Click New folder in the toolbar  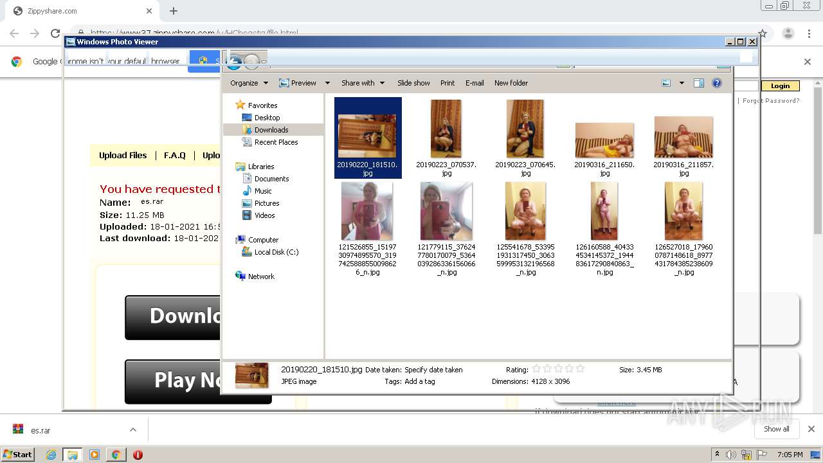[x=511, y=83]
